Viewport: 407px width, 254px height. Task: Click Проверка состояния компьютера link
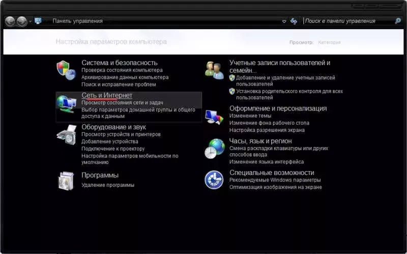tap(122, 70)
